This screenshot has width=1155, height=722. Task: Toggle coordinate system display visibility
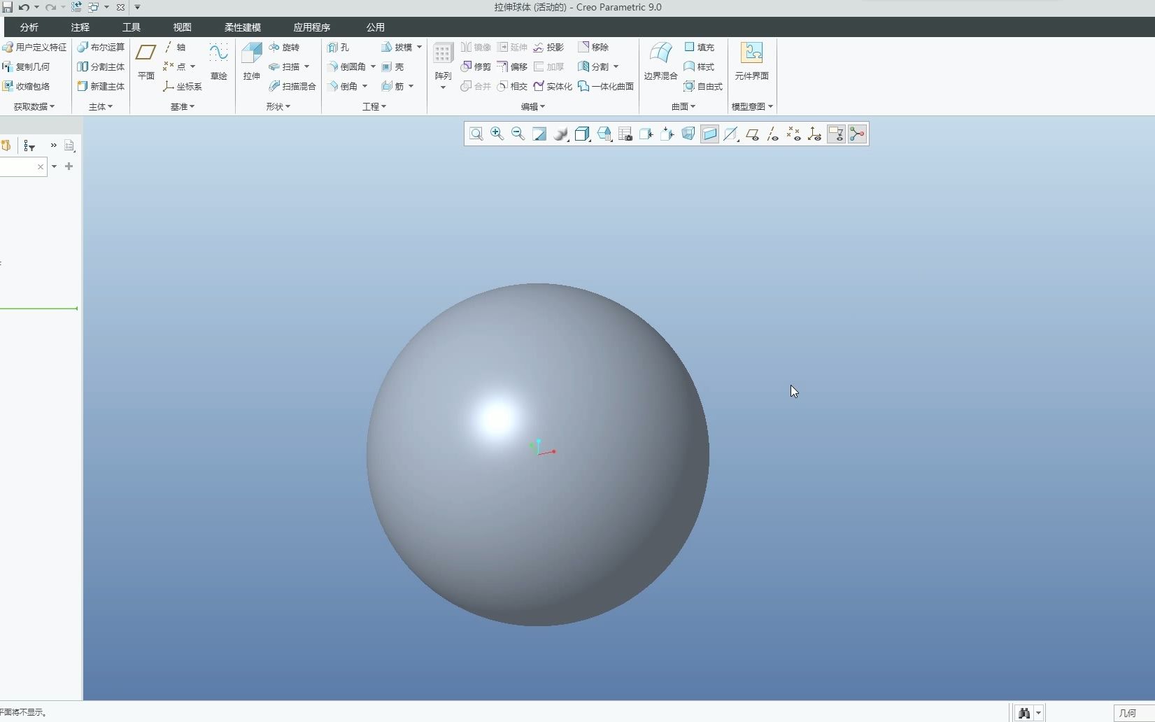[x=815, y=134]
